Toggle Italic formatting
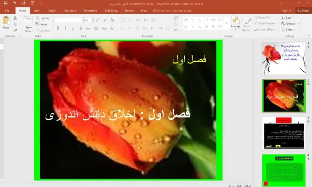The height and width of the screenshot is (187, 312). click(x=66, y=28)
